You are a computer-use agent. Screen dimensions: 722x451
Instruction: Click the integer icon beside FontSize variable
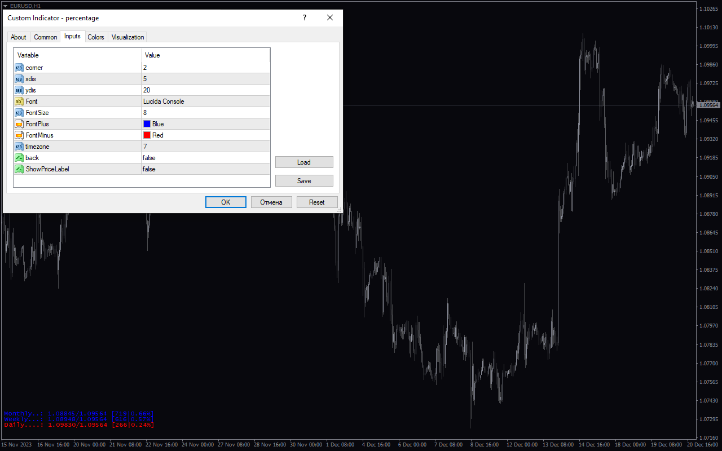(19, 113)
